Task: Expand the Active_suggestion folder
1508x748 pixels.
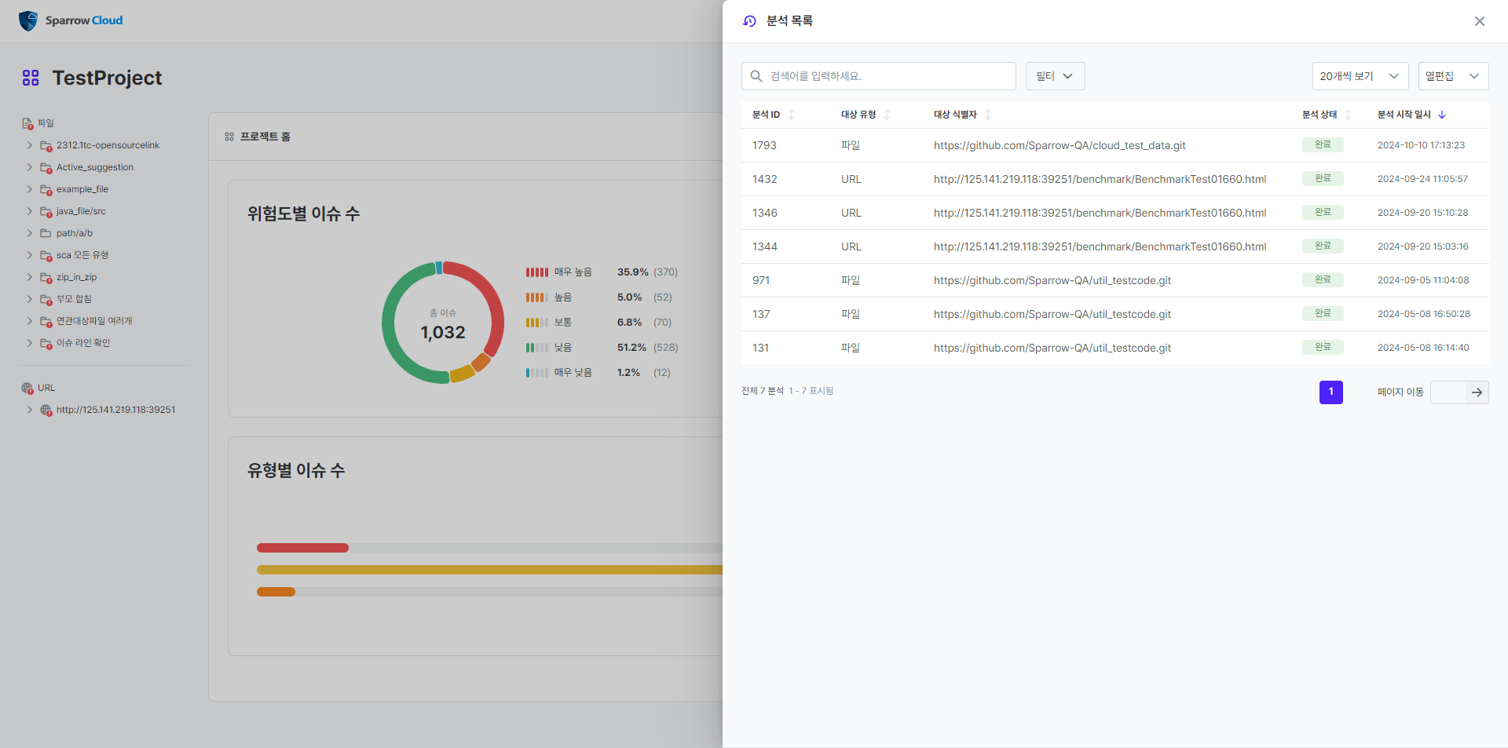Action: pyautogui.click(x=30, y=167)
